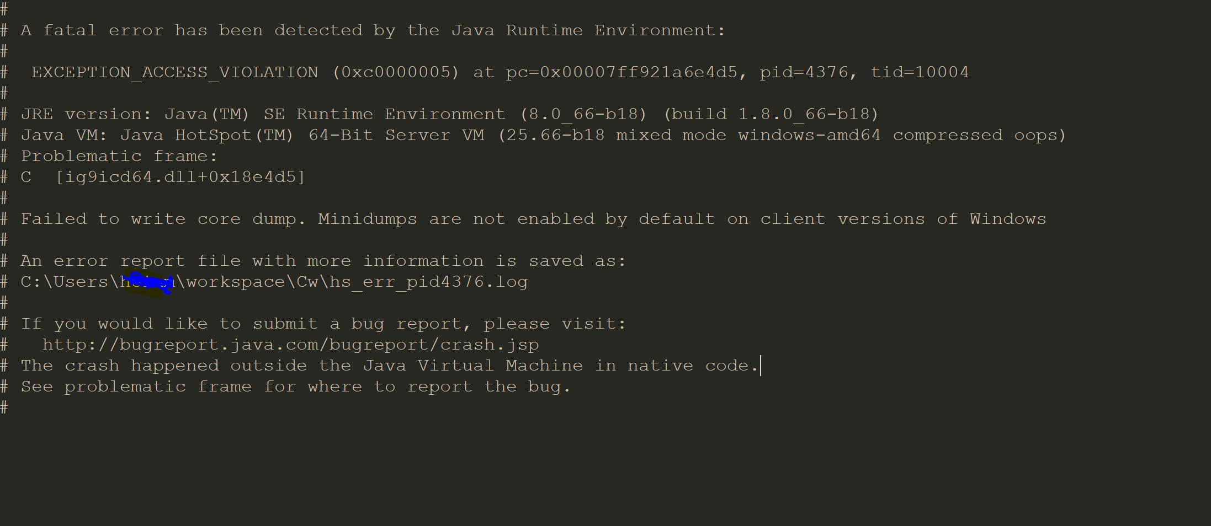
Task: Click the hs_err_pid4376.log file path
Action: [x=428, y=282]
